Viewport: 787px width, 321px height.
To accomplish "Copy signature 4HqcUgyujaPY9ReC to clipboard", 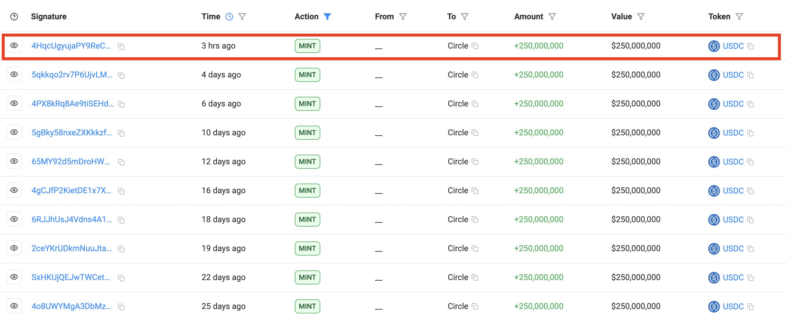I will click(121, 46).
